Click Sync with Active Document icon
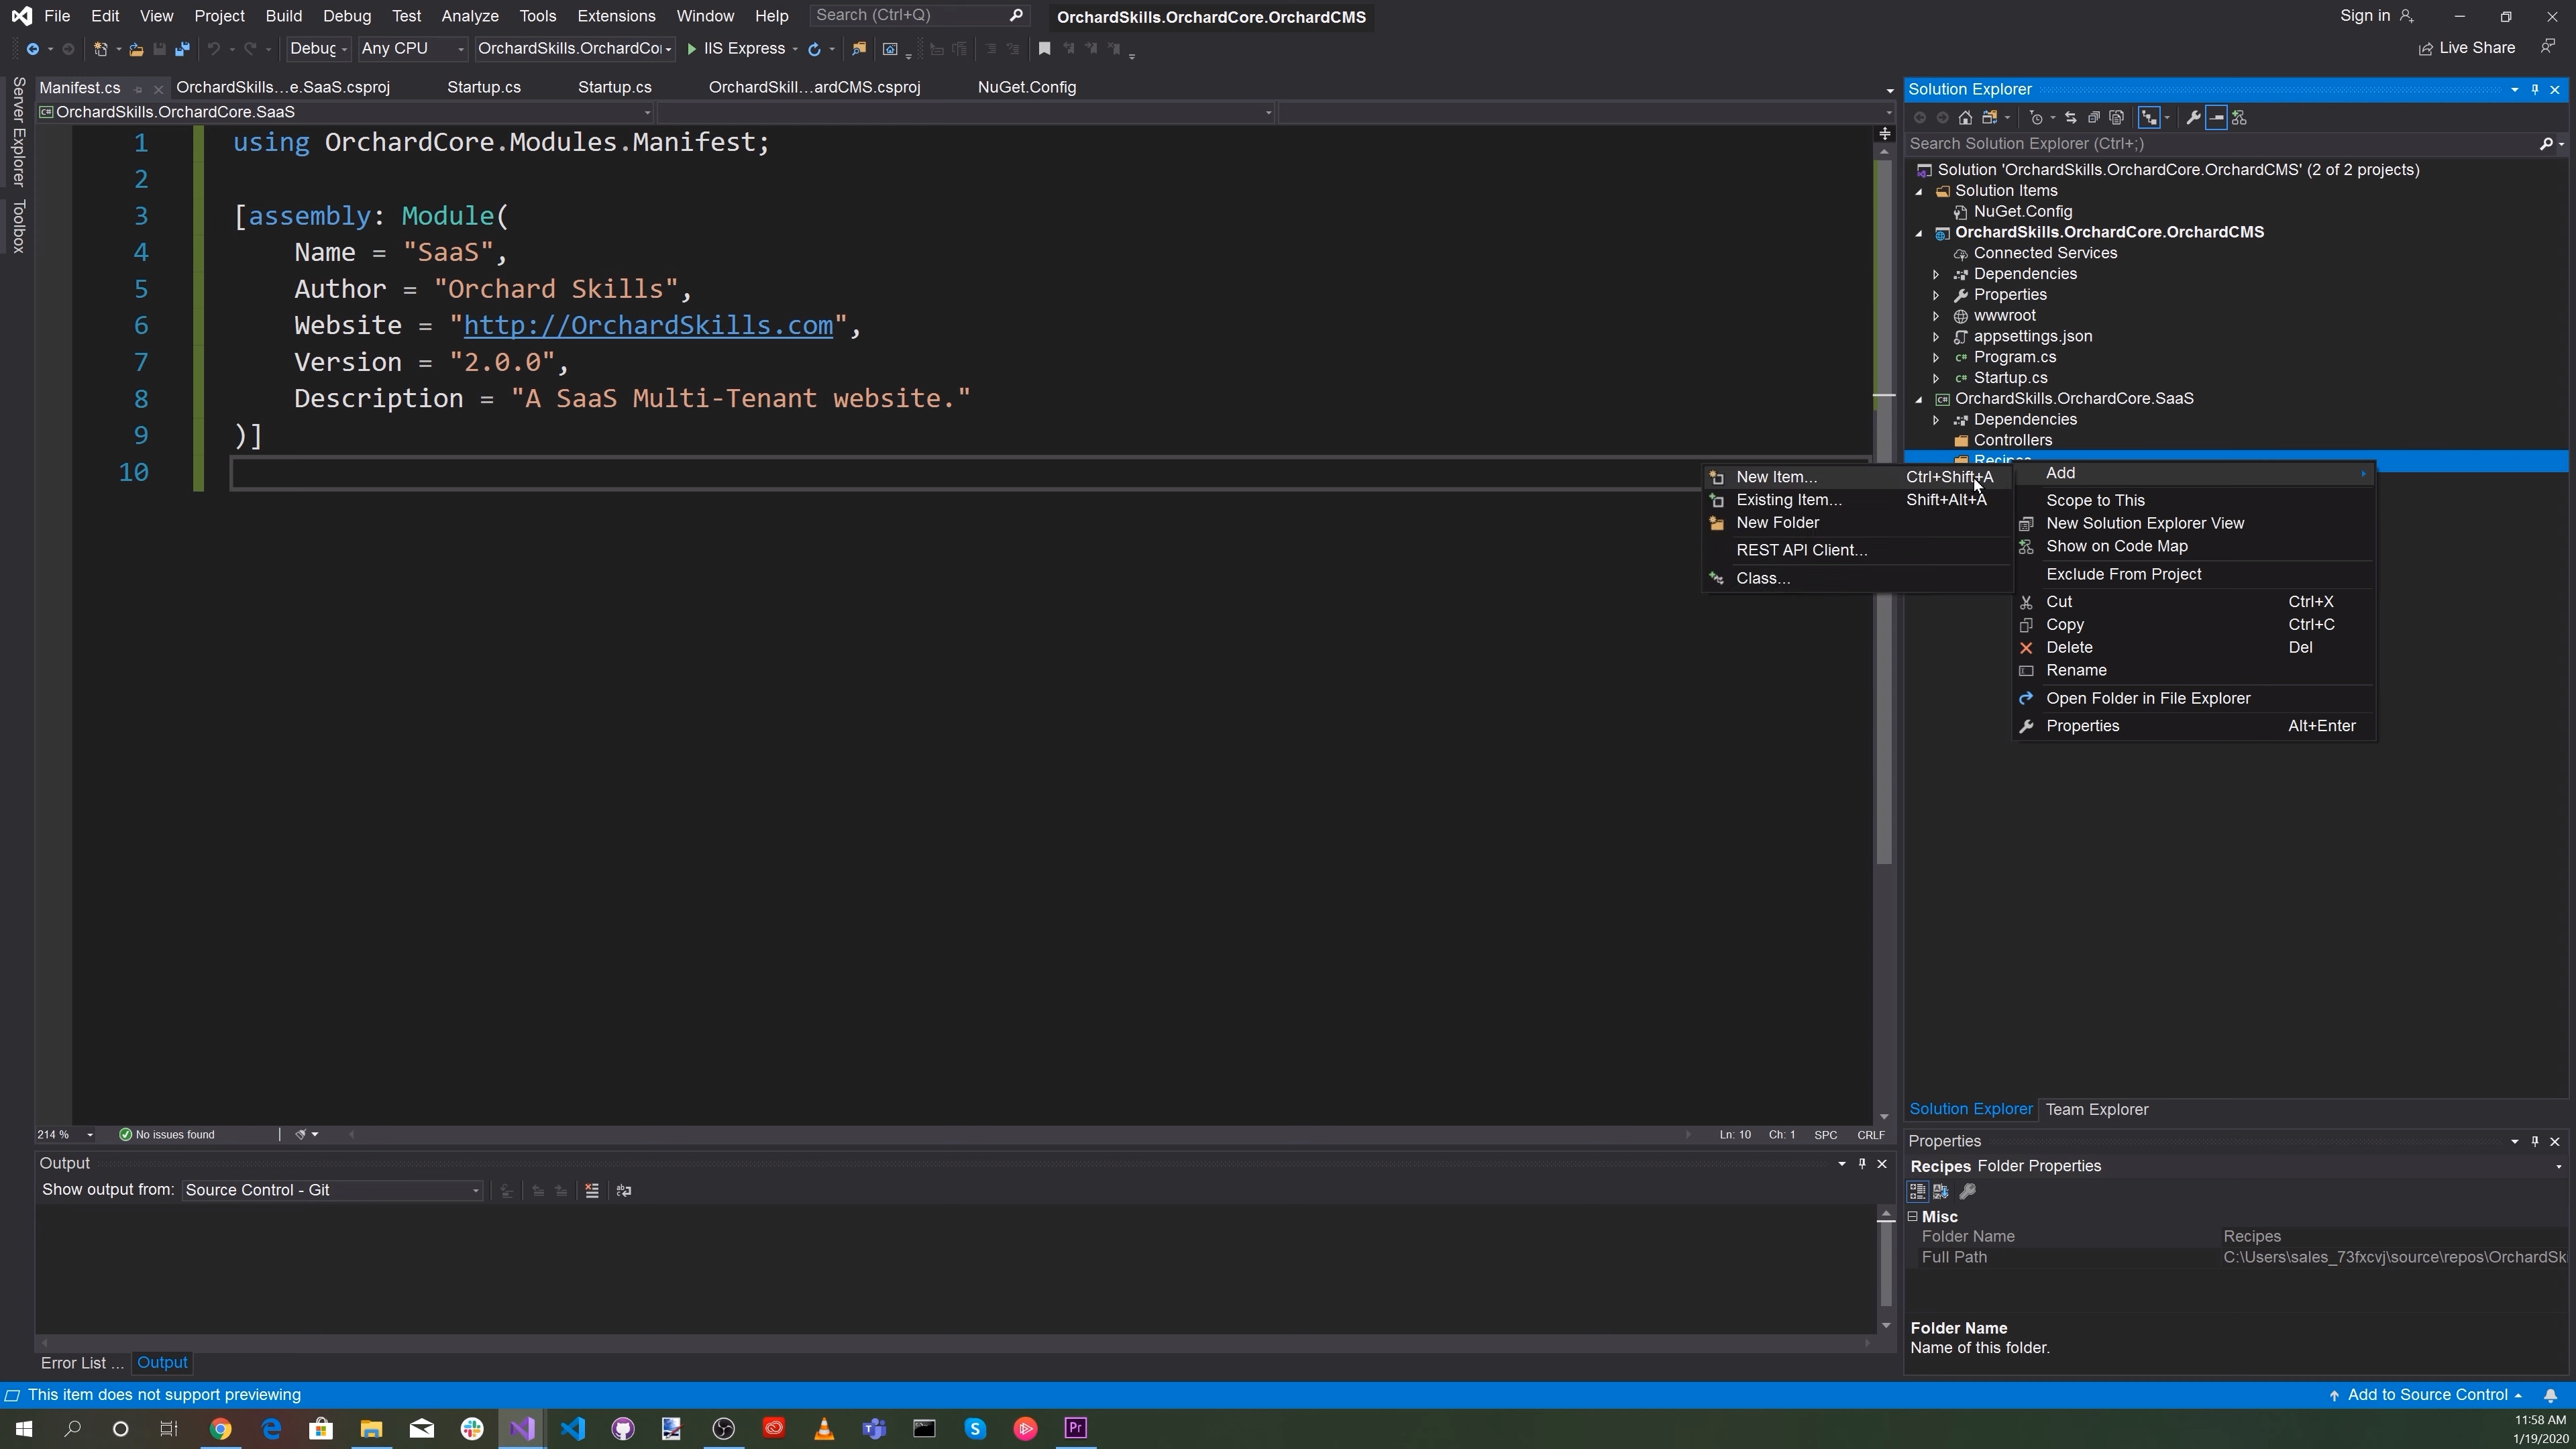The width and height of the screenshot is (2576, 1449). click(2070, 118)
